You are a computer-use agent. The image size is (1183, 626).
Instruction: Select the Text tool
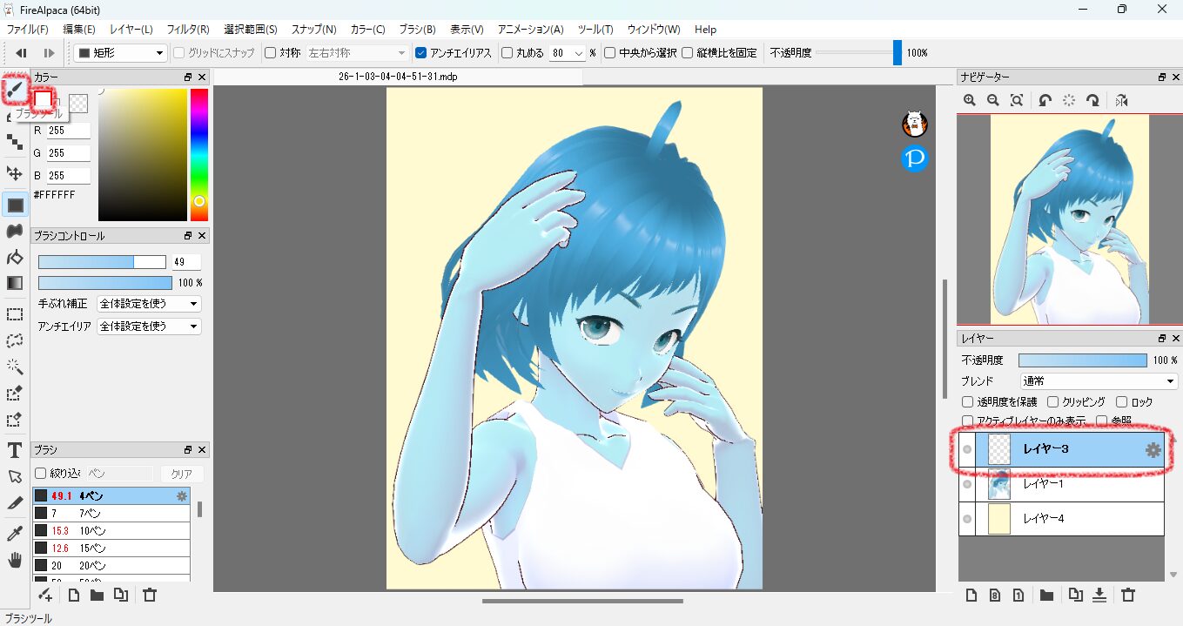click(15, 450)
